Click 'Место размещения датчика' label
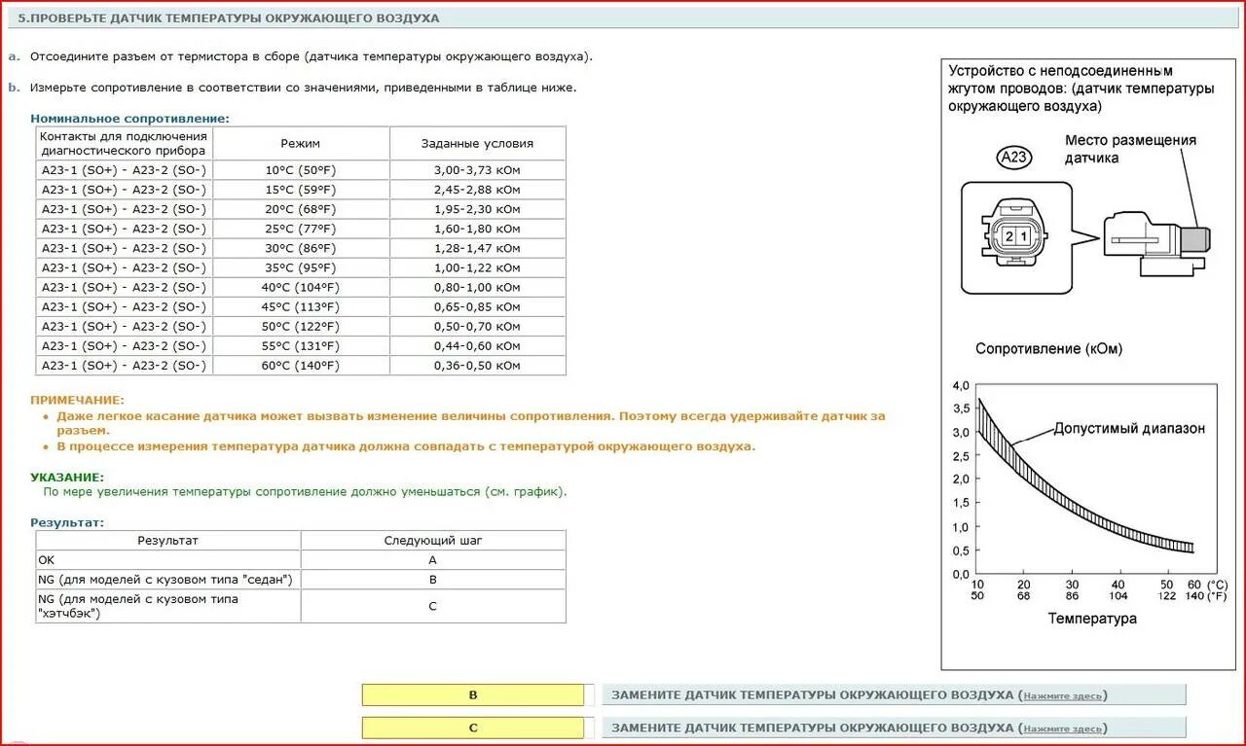Screen dimensions: 1246x746 click(x=1130, y=149)
